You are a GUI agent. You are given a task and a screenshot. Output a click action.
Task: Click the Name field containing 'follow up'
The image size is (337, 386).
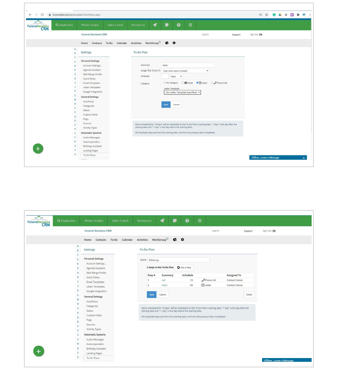(x=178, y=260)
